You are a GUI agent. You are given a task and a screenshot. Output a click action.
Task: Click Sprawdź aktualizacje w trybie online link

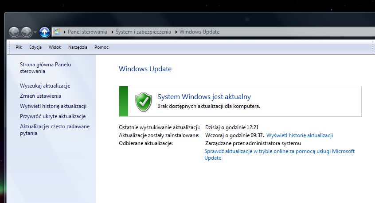pyautogui.click(x=279, y=154)
